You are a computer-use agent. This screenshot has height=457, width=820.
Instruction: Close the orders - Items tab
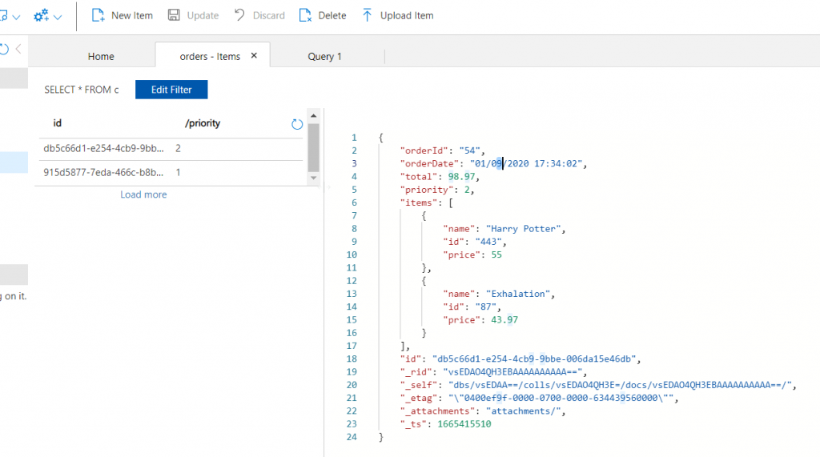[x=254, y=55]
